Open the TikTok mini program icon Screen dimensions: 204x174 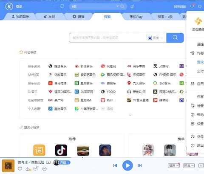coord(61,150)
